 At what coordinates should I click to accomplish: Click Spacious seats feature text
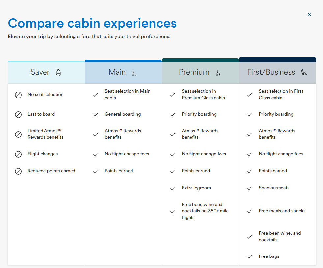click(274, 188)
